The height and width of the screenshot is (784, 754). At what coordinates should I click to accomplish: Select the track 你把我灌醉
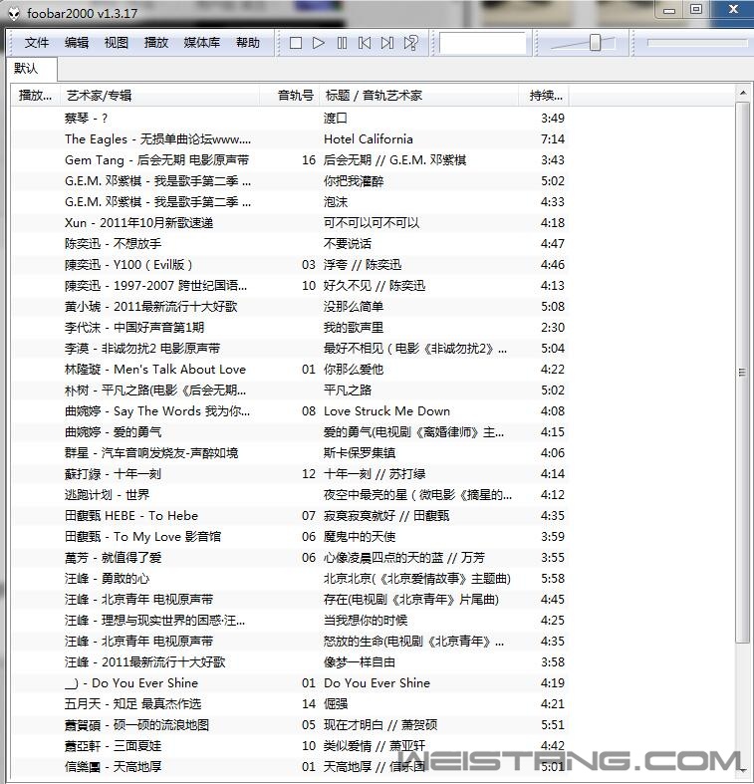pos(290,181)
